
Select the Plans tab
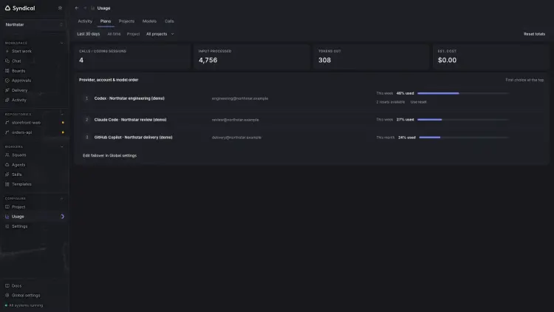click(106, 21)
